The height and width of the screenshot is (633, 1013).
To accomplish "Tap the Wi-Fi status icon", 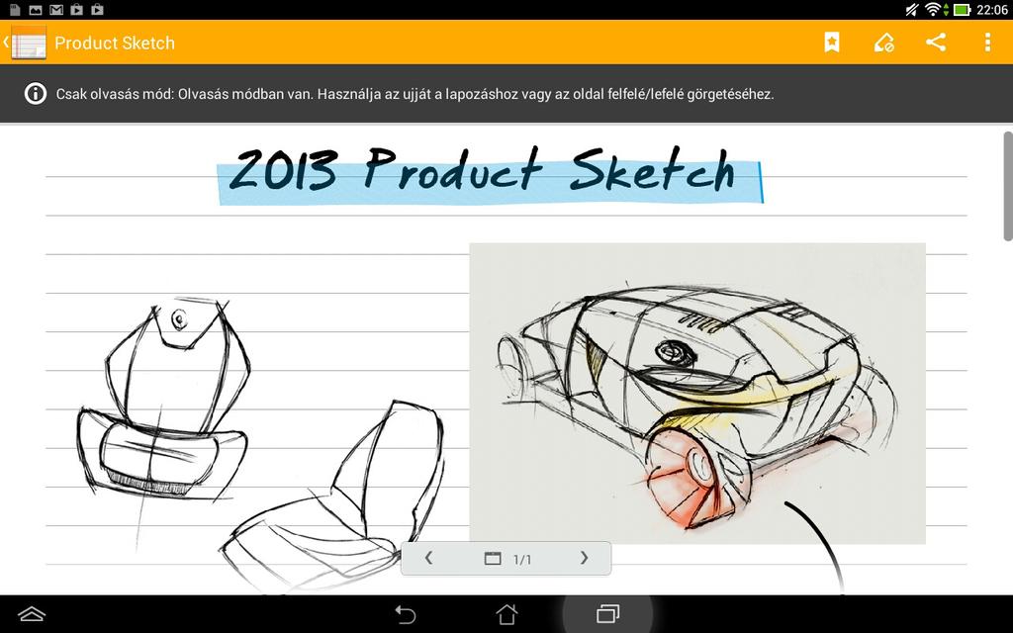I will tap(932, 9).
